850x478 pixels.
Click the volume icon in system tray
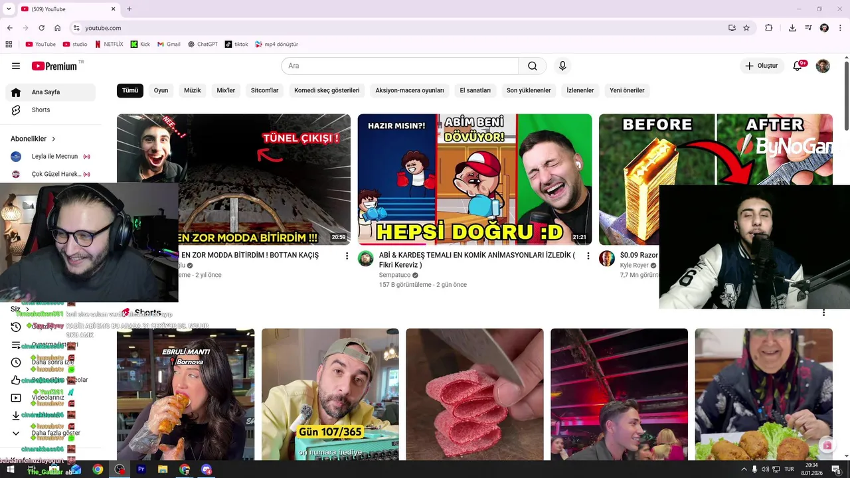(765, 469)
